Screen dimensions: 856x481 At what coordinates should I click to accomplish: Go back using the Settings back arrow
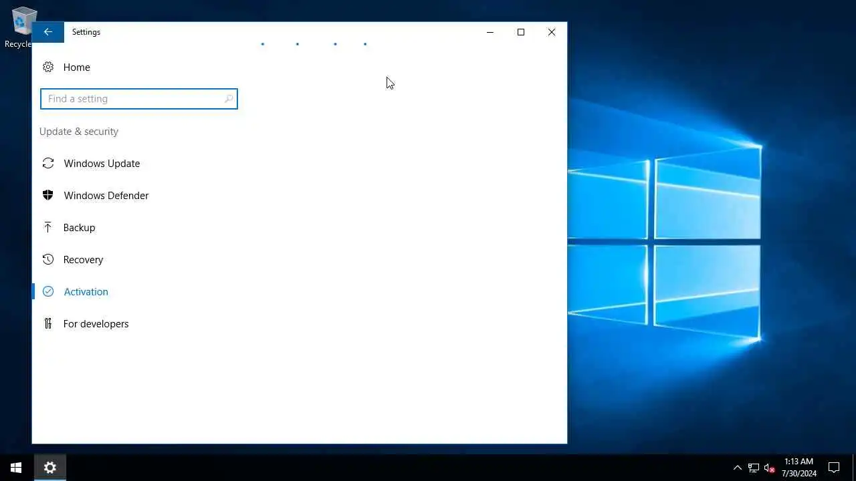[47, 32]
